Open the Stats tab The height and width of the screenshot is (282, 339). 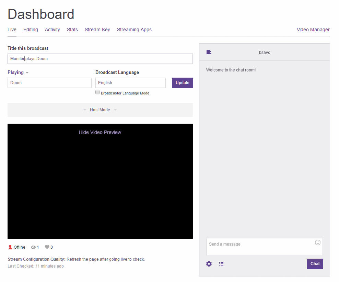point(72,30)
